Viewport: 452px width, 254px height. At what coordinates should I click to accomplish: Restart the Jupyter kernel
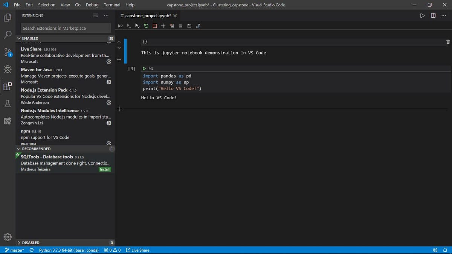pos(146,26)
